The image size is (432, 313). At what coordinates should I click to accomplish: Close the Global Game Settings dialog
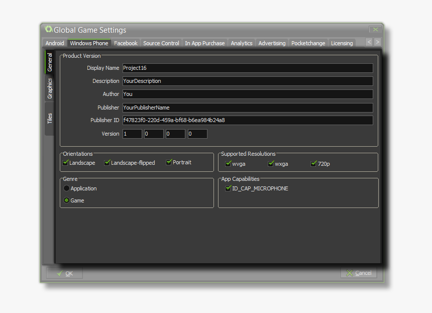tap(375, 30)
